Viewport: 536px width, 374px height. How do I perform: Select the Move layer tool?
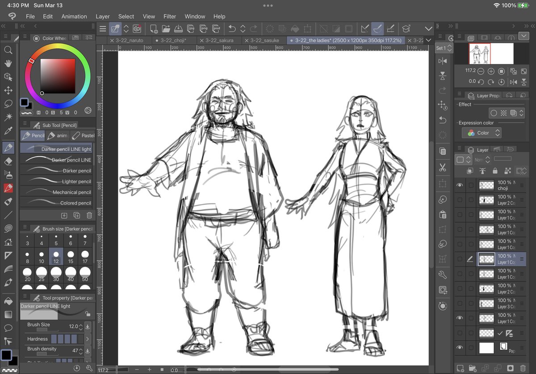click(x=8, y=91)
